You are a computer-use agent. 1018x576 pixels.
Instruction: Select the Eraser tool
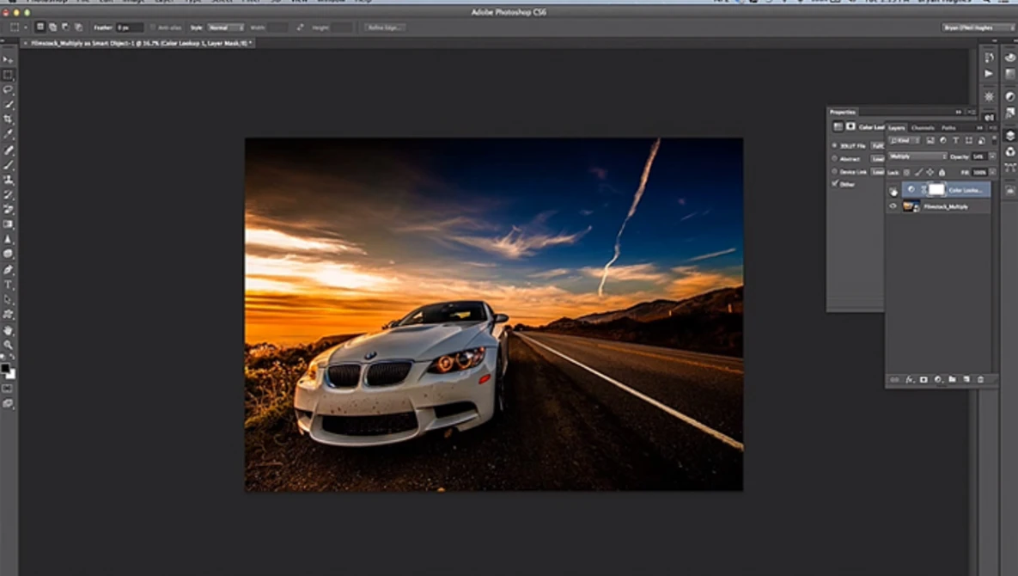8,209
